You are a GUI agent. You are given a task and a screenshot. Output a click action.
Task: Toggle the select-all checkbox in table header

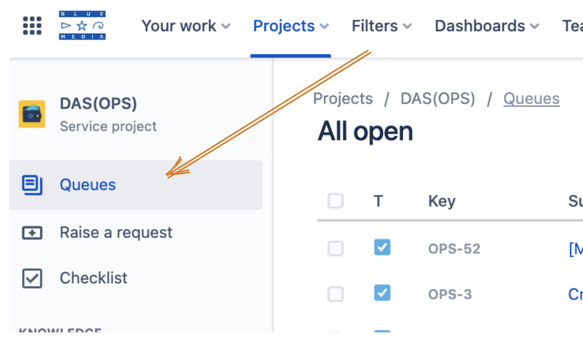335,201
